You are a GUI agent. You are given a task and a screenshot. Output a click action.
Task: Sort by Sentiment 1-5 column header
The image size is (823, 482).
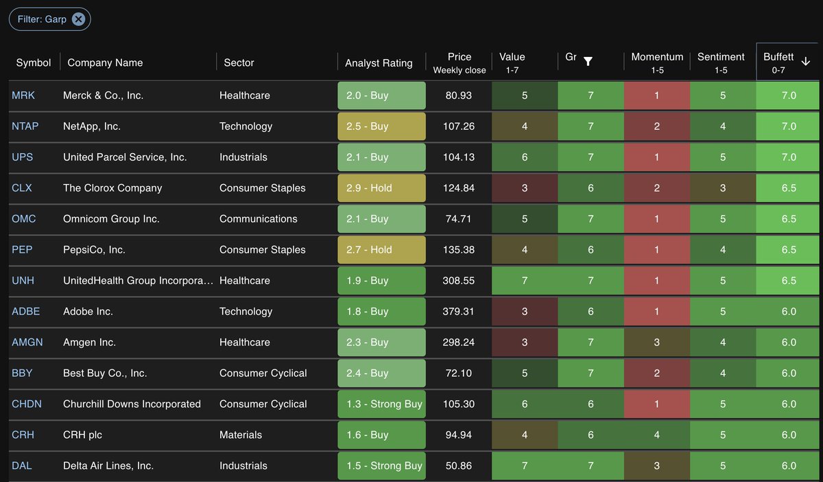(x=721, y=62)
